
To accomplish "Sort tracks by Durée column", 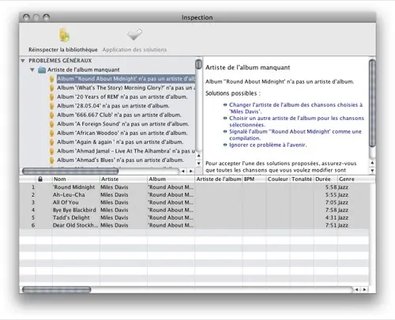I will (325, 179).
